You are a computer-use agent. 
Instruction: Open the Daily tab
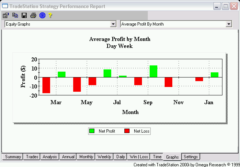pyautogui.click(x=120, y=157)
